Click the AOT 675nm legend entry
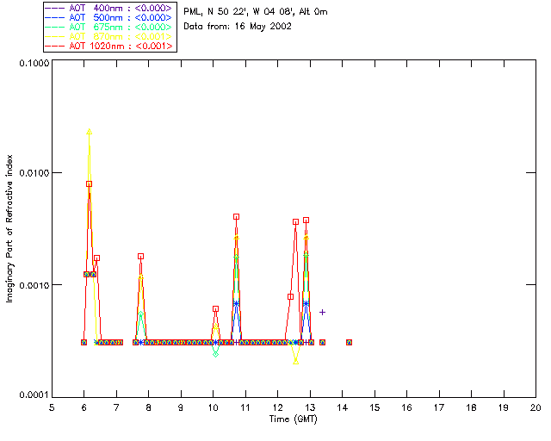The width and height of the screenshot is (551, 441). 110,27
